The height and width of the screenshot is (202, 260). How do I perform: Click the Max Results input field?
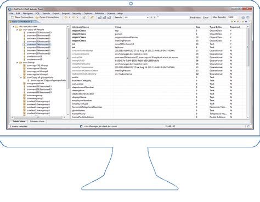[233, 17]
